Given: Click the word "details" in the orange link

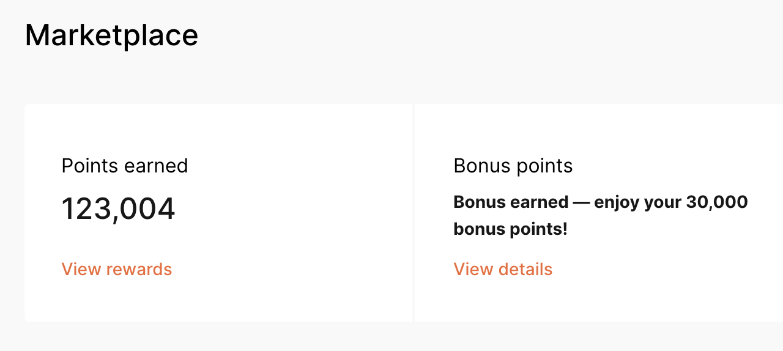Looking at the screenshot, I should click(x=525, y=269).
